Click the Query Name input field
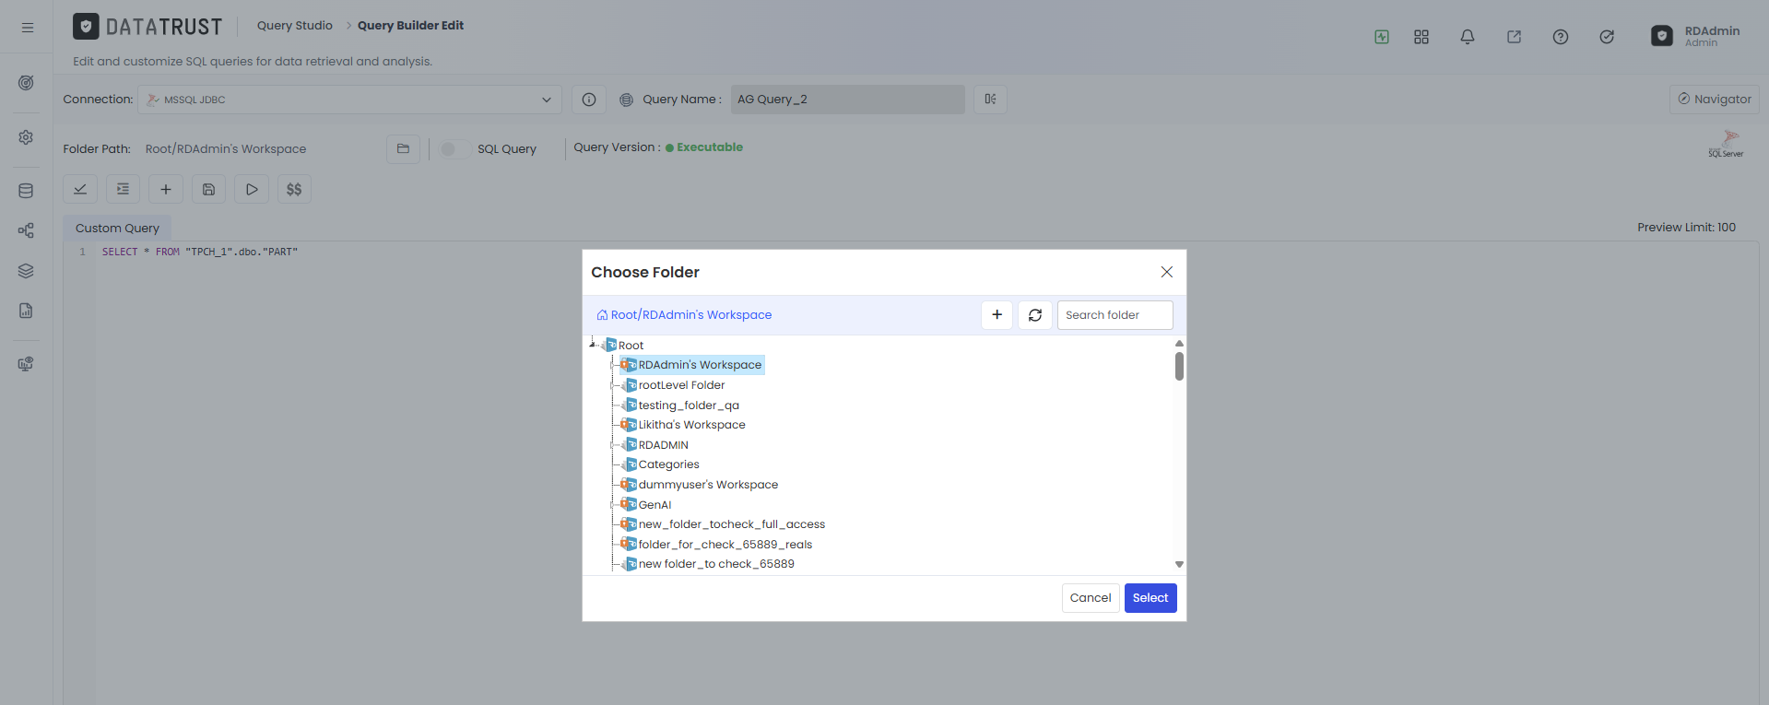The image size is (1769, 705). (x=848, y=100)
